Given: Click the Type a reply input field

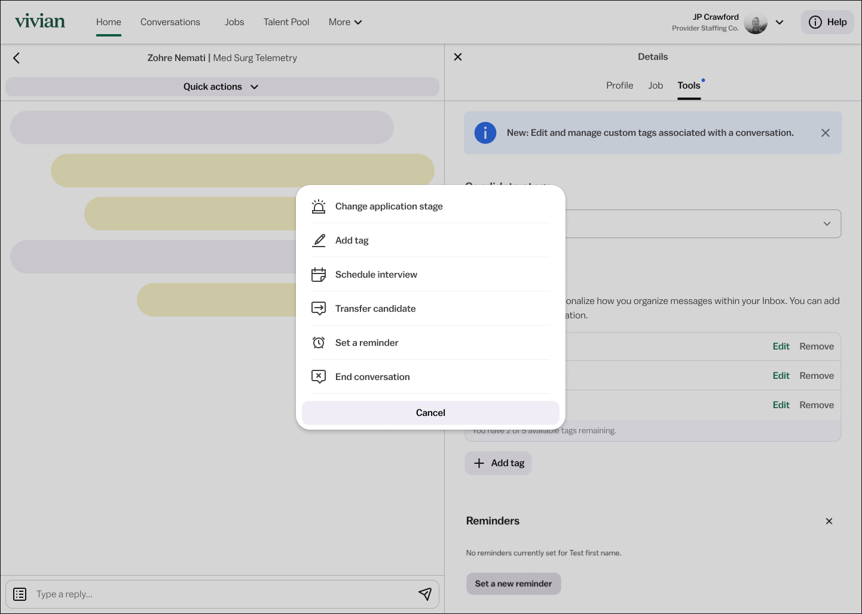Looking at the screenshot, I should click(221, 594).
